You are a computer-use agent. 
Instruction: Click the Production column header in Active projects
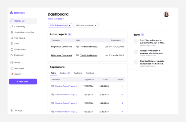point(56,40)
